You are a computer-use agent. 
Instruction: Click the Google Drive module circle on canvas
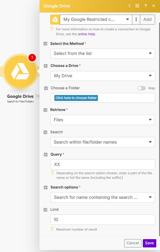(x=20, y=72)
